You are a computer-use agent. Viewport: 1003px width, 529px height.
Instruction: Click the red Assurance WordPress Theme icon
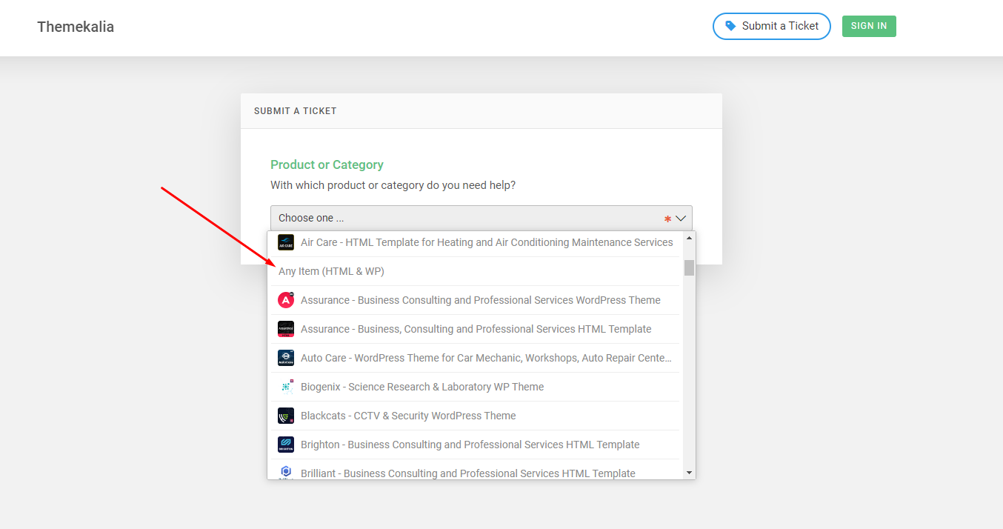286,300
